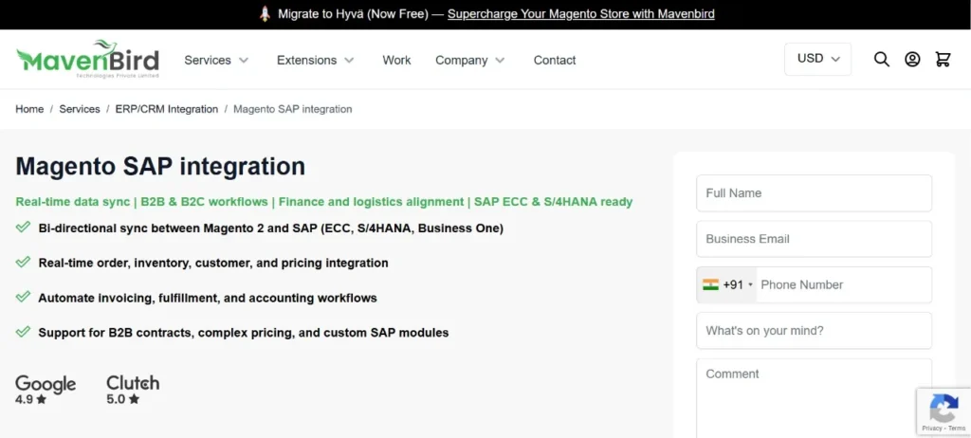Focus the Full Name field

click(x=814, y=193)
